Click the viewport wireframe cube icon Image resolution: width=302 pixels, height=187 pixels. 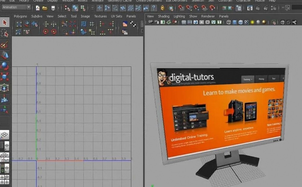(228, 23)
